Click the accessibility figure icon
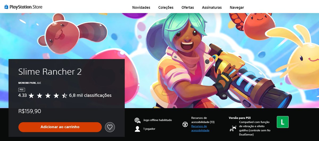This screenshot has height=141, width=319. pyautogui.click(x=185, y=124)
